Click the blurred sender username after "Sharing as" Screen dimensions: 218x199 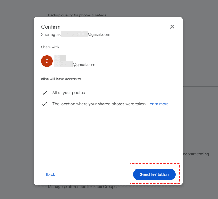(74, 34)
